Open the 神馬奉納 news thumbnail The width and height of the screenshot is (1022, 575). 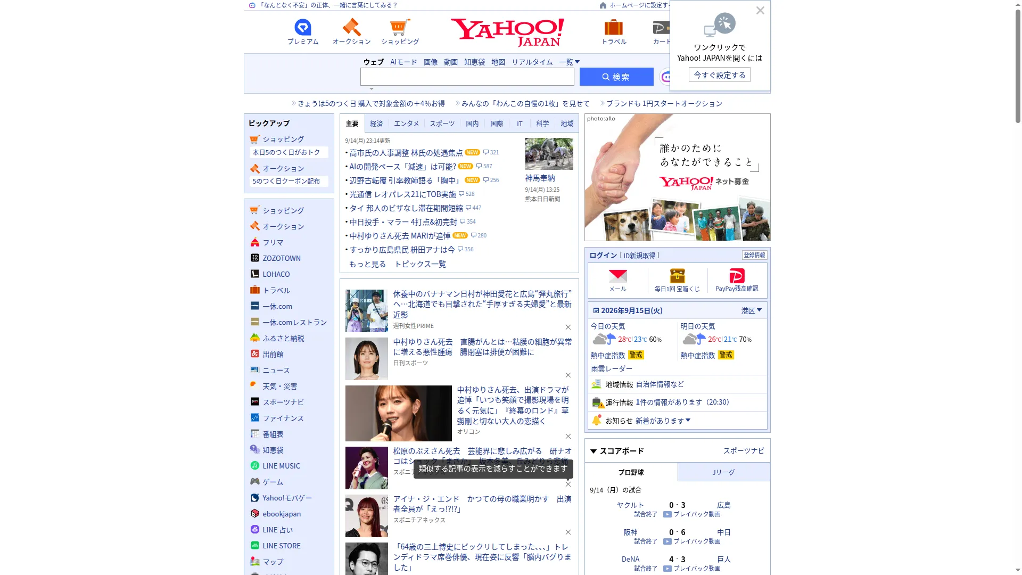[x=549, y=154]
